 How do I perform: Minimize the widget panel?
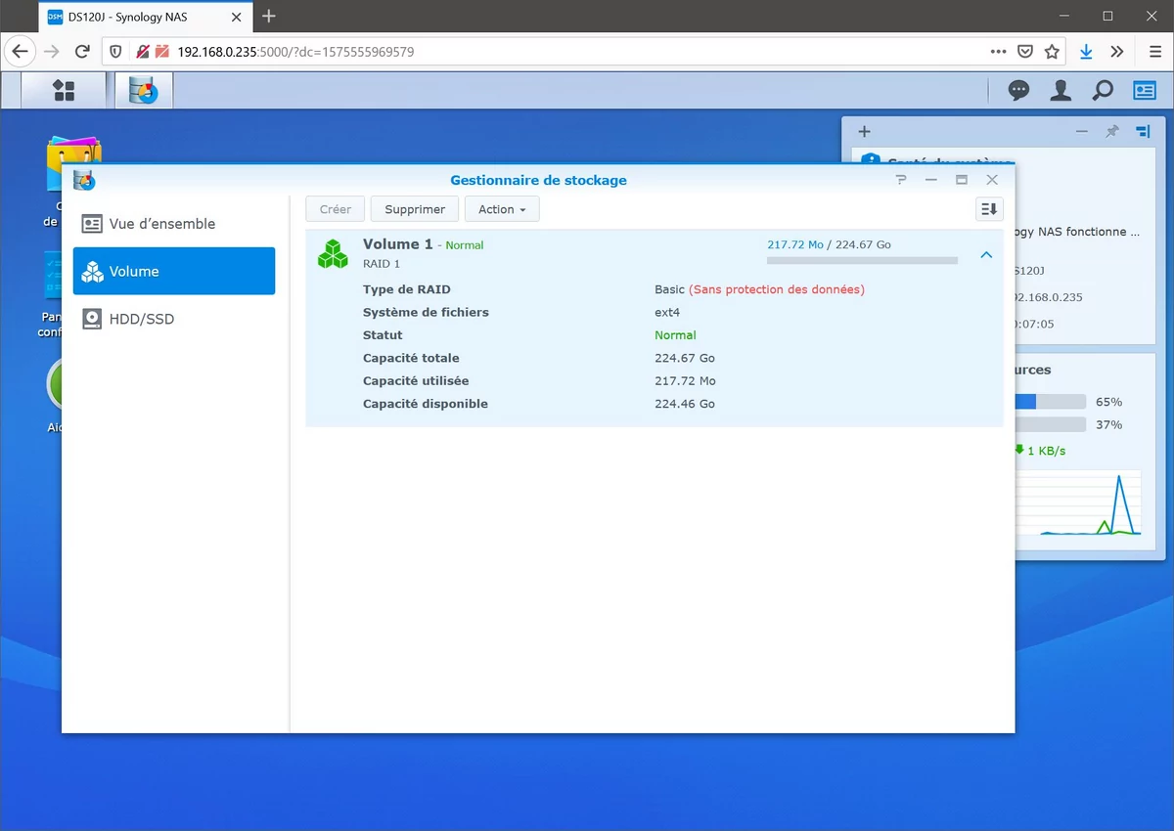(x=1081, y=132)
